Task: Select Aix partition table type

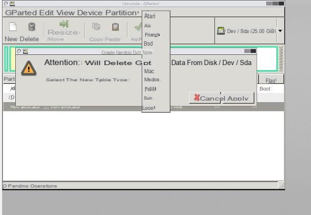Action: pyautogui.click(x=156, y=26)
